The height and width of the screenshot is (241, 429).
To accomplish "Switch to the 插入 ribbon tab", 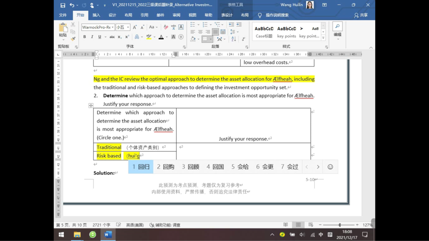I will click(96, 15).
